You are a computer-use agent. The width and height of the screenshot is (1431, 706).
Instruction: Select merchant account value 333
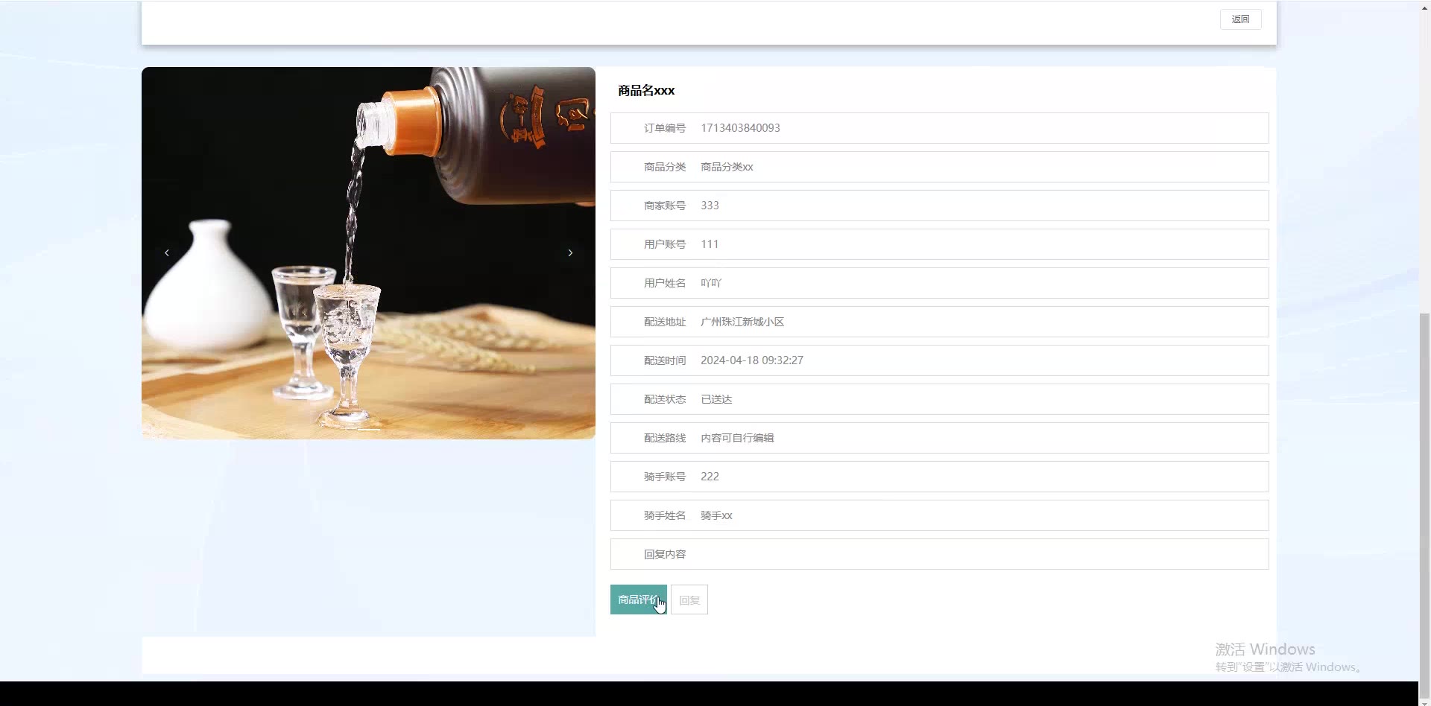(x=710, y=206)
